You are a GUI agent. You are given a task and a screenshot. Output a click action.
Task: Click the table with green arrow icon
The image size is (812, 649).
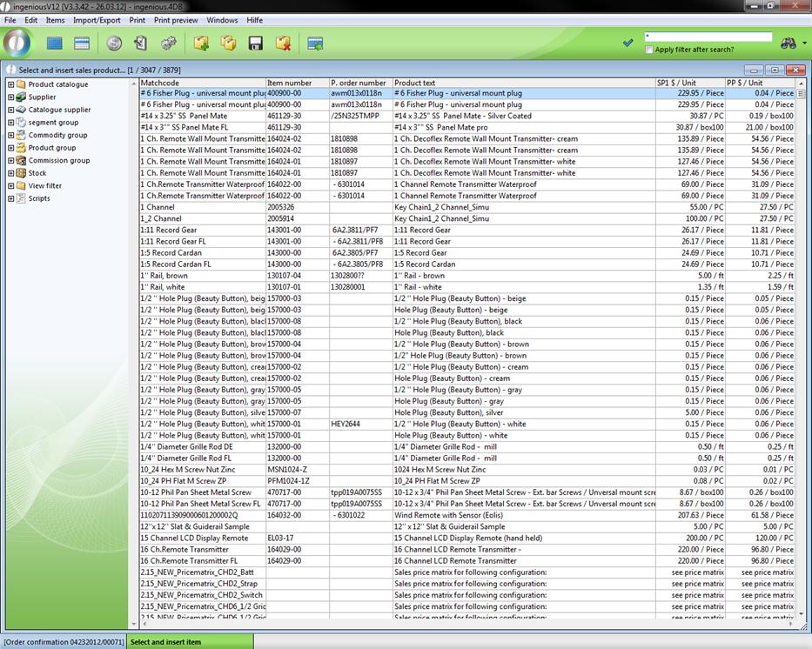315,43
